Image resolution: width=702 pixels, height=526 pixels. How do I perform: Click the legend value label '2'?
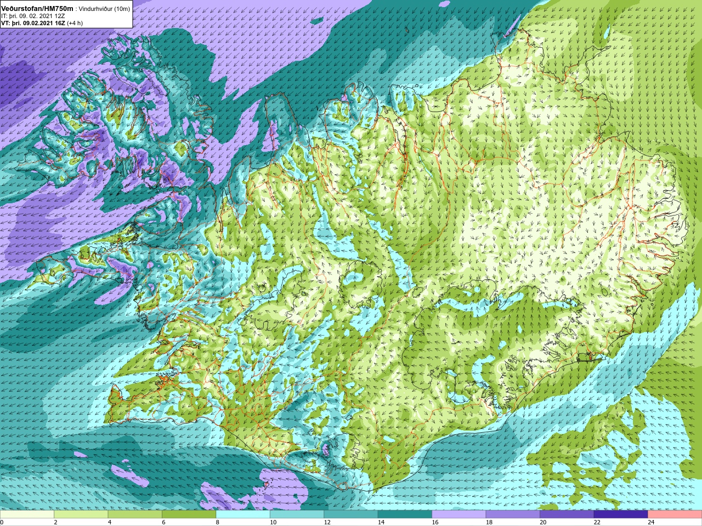55,522
